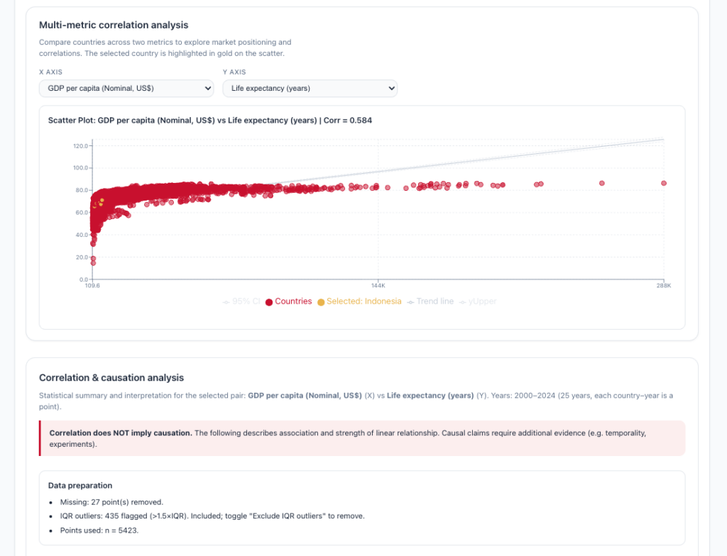Click the Correlation & causation analysis heading
This screenshot has width=727, height=556.
click(x=111, y=378)
